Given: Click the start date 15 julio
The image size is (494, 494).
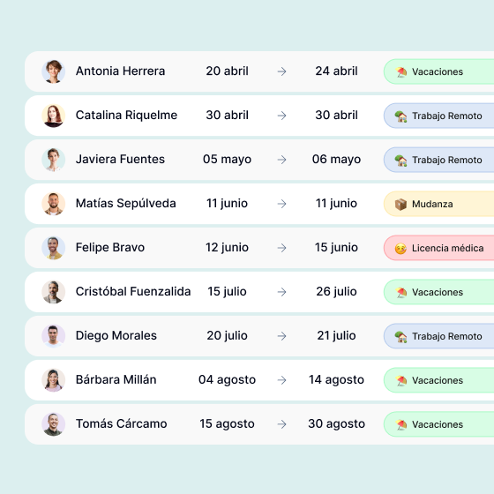Looking at the screenshot, I should pyautogui.click(x=228, y=292).
